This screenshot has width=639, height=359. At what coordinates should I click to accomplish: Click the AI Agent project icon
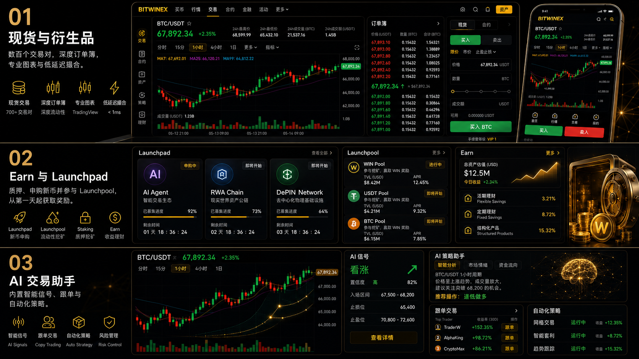pyautogui.click(x=155, y=174)
